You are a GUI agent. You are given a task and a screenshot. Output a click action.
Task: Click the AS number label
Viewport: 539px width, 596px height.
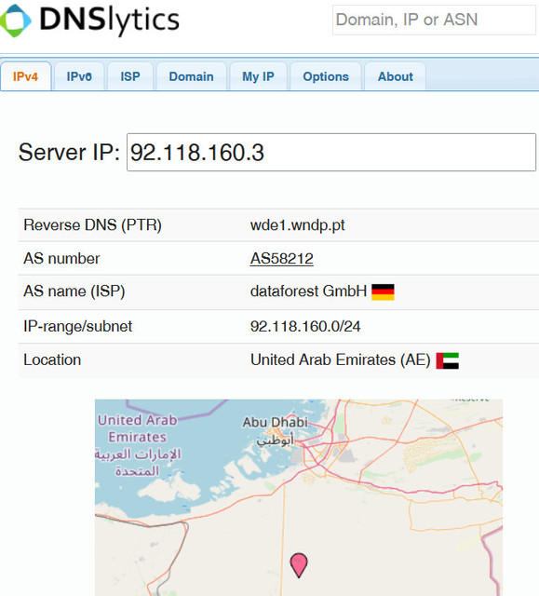[61, 259]
